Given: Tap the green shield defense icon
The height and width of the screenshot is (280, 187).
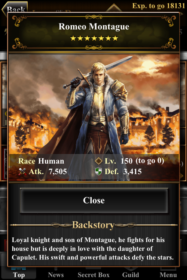Looking at the screenshot, I should [98, 171].
